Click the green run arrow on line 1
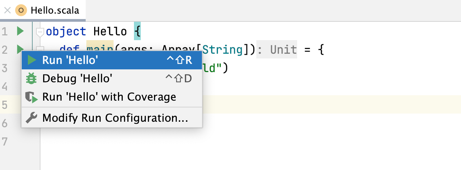Screen dimensions: 461x170 [x=20, y=32]
